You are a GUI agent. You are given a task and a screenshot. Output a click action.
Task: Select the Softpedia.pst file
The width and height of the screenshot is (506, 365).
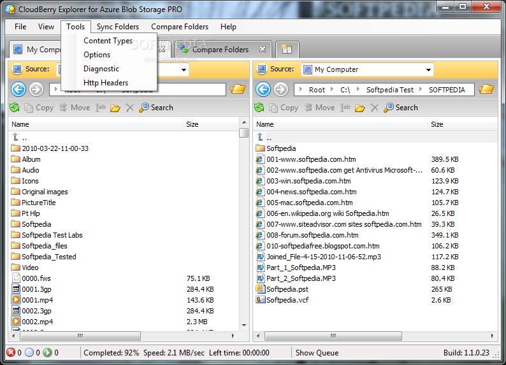click(282, 289)
